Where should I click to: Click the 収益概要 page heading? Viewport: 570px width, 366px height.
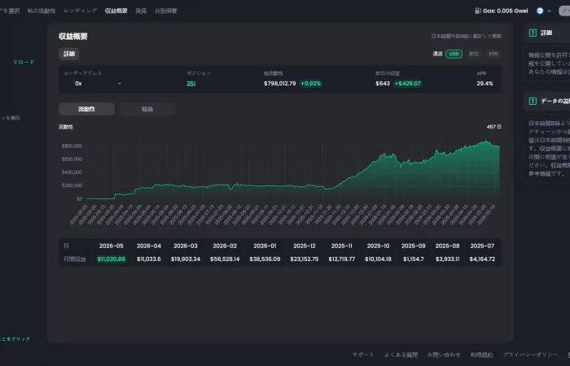73,37
